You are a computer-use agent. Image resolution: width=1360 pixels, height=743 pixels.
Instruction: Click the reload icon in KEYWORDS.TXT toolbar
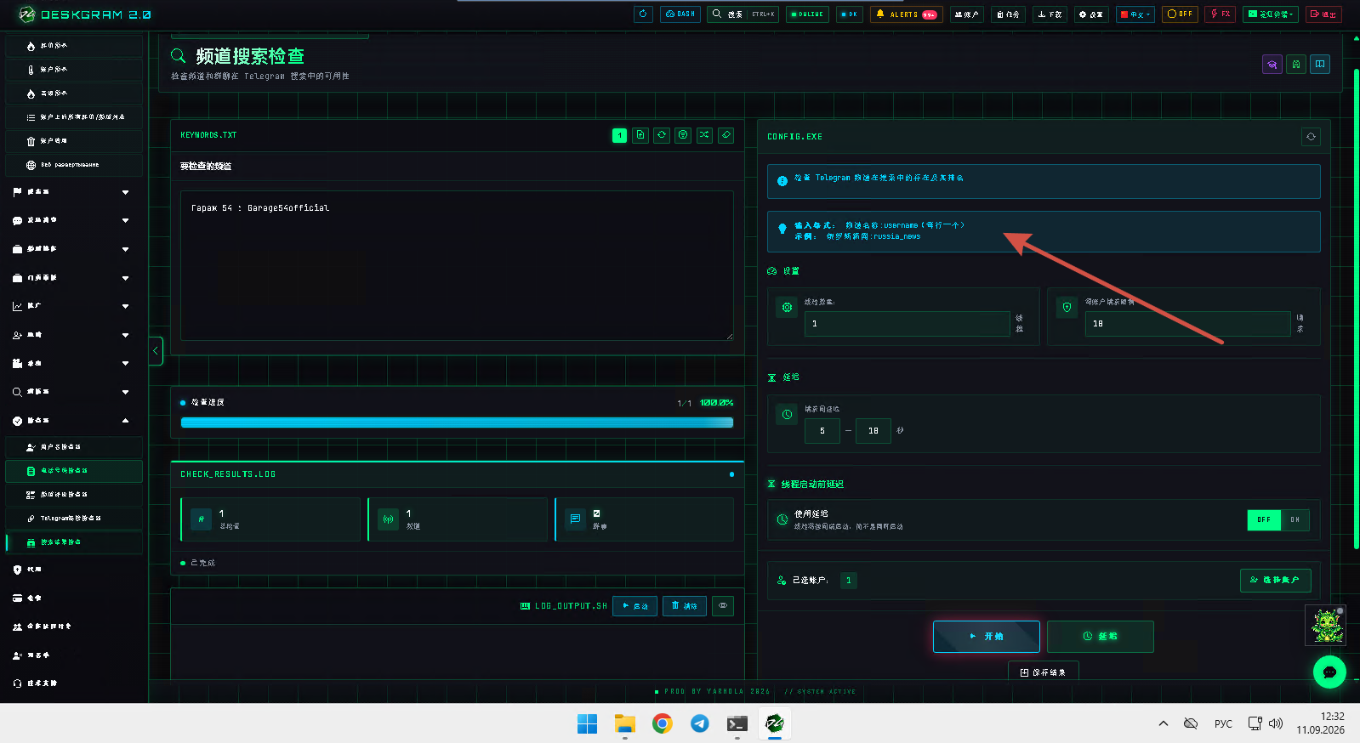point(662,135)
